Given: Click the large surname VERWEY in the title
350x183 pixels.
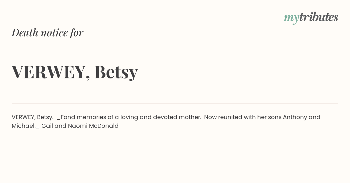Looking at the screenshot, I should coord(48,72).
